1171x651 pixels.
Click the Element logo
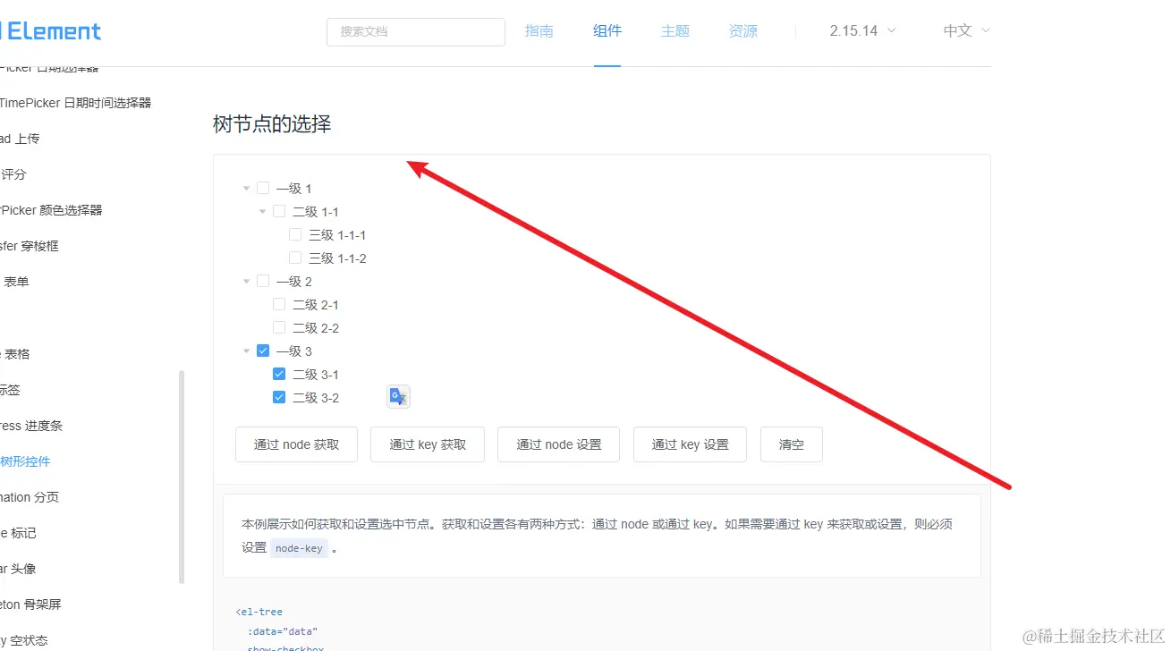coord(50,31)
